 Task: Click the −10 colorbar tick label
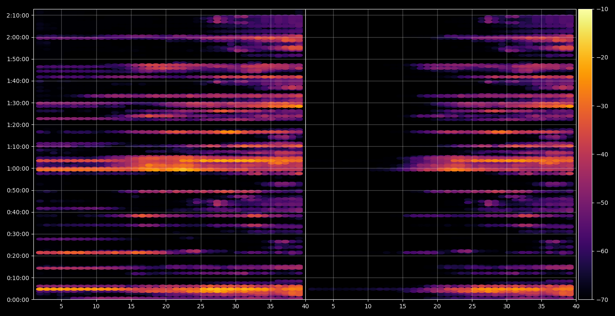coord(602,9)
